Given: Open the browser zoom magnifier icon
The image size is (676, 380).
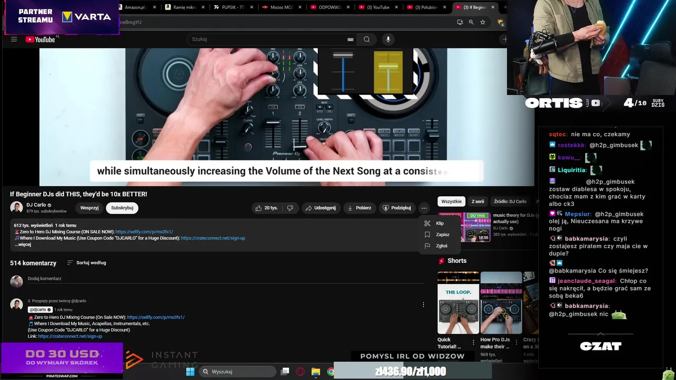Looking at the screenshot, I should [x=471, y=22].
